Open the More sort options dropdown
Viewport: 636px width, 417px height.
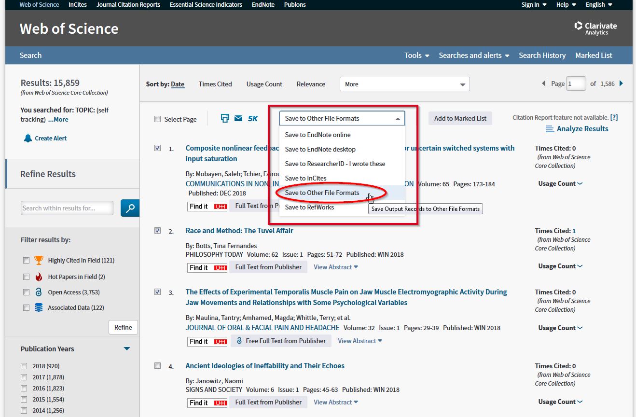click(x=404, y=84)
